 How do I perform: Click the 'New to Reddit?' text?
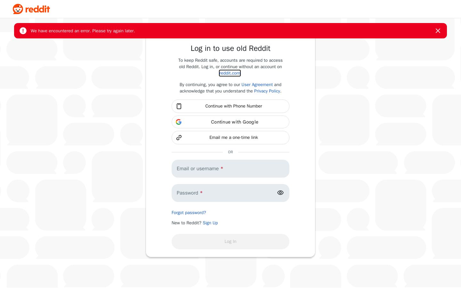click(186, 223)
